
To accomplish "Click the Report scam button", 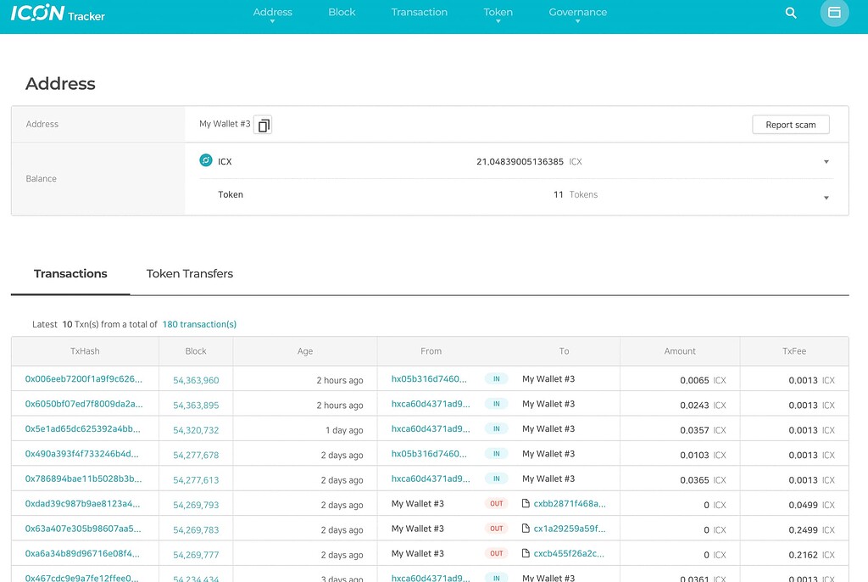I will 790,124.
